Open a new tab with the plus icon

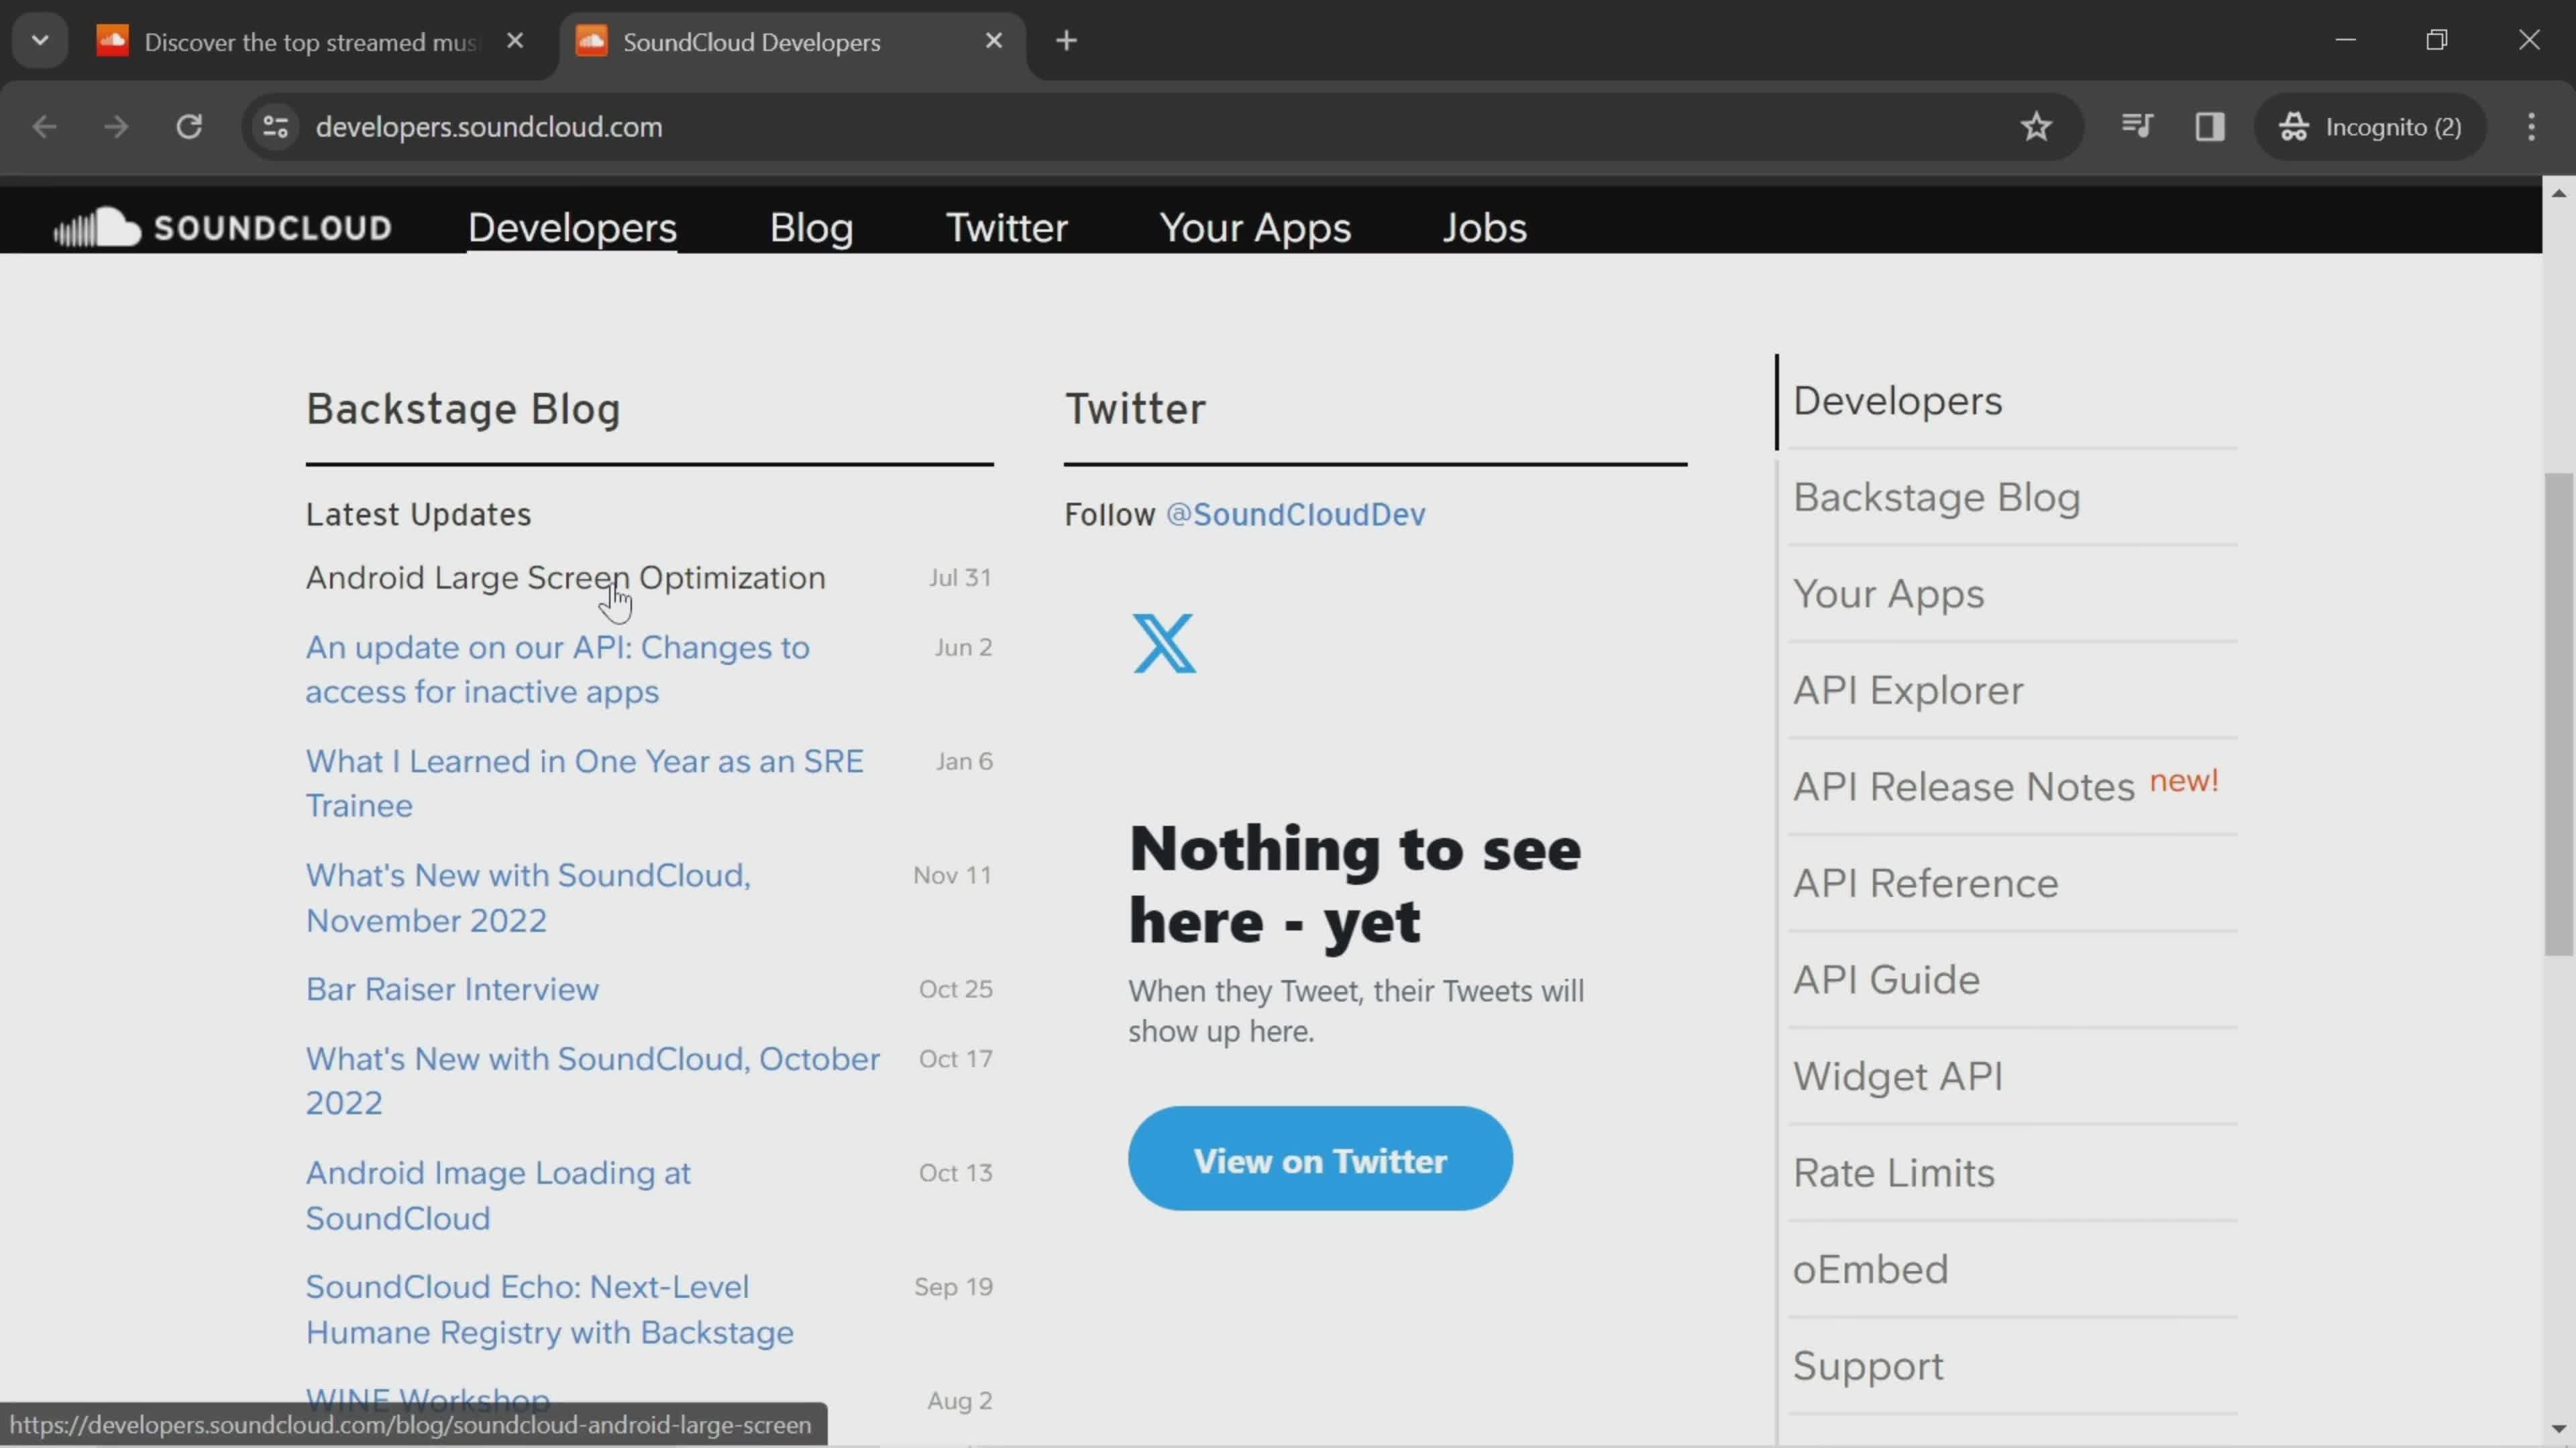pos(1066,41)
